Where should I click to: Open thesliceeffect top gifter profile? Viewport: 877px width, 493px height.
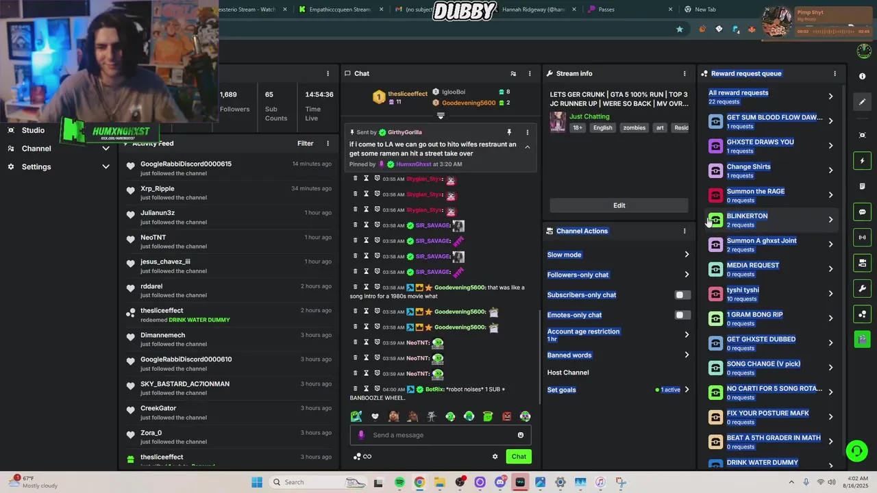coord(408,93)
